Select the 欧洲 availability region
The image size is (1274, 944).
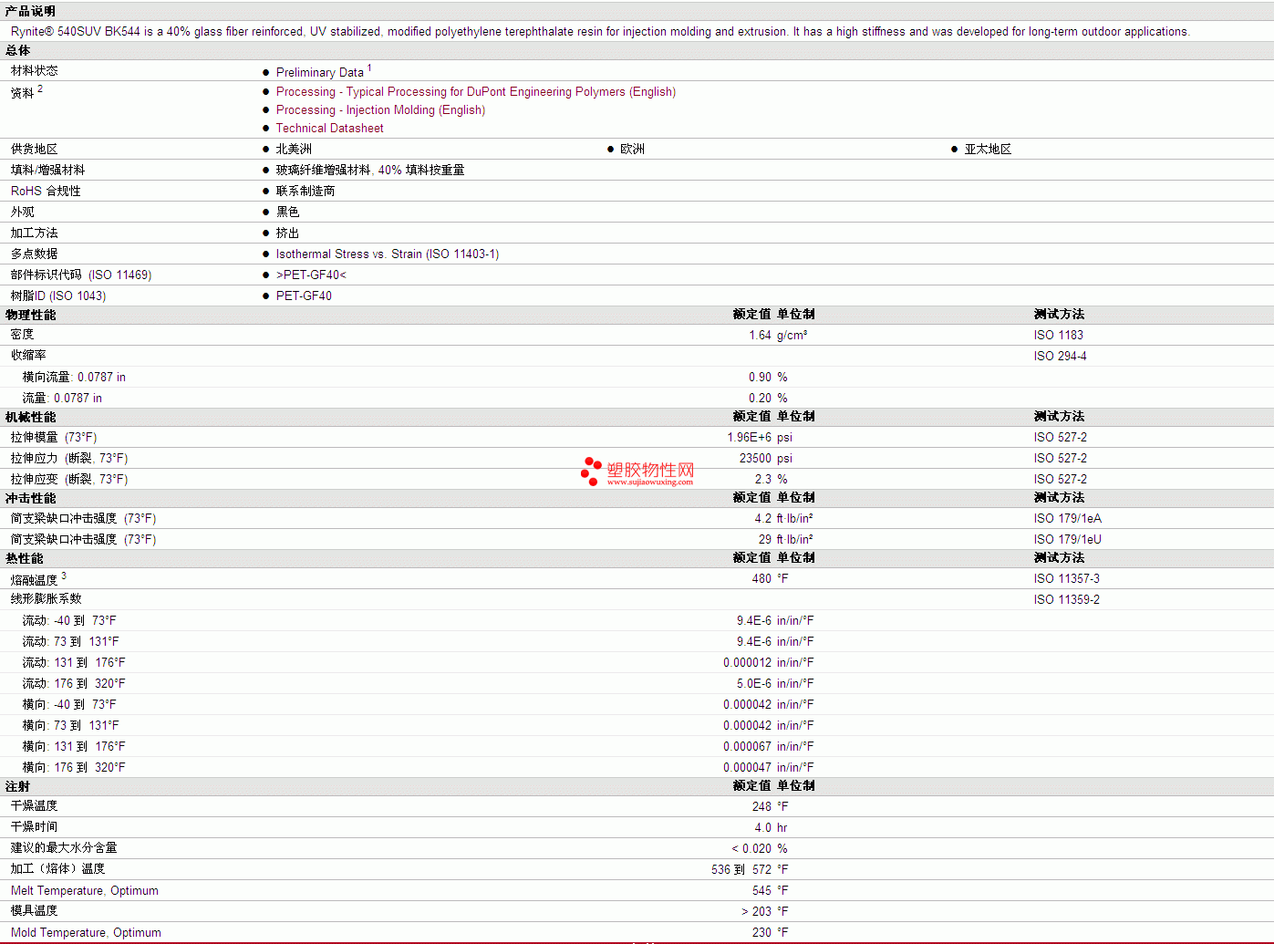[x=632, y=150]
